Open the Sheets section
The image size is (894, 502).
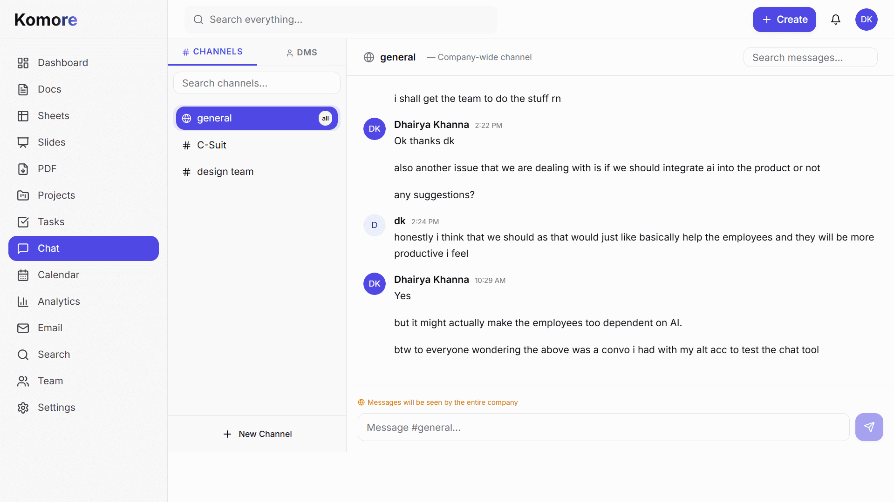pyautogui.click(x=53, y=115)
